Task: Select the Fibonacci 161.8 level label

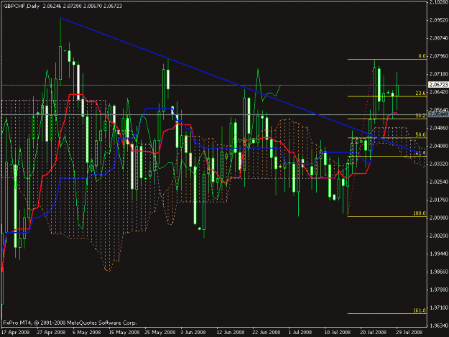Action: point(420,310)
